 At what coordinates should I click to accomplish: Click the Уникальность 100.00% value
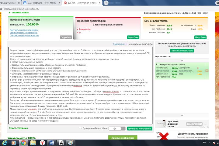(32, 24)
